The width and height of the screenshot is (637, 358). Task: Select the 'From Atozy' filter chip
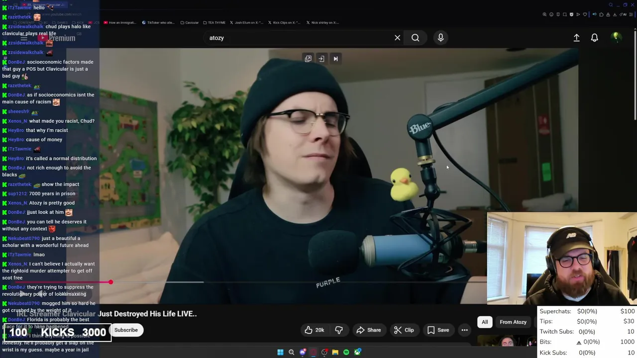click(513, 322)
